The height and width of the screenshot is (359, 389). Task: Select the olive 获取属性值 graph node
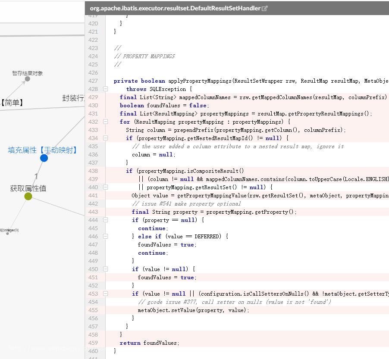coord(28,197)
